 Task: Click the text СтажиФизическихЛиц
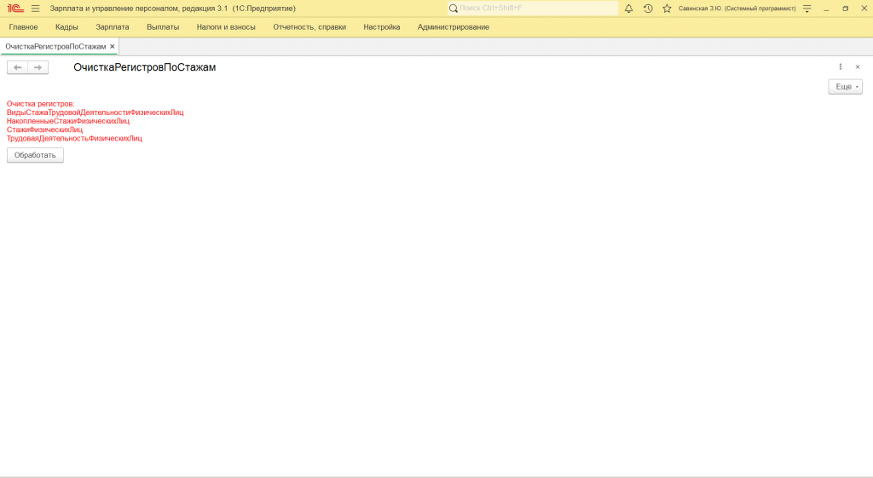[x=44, y=130]
